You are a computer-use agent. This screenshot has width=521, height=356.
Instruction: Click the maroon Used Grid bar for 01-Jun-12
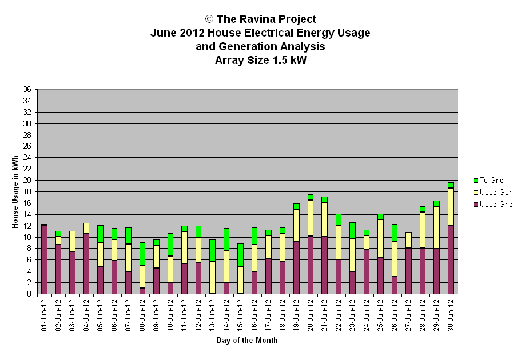coord(44,259)
